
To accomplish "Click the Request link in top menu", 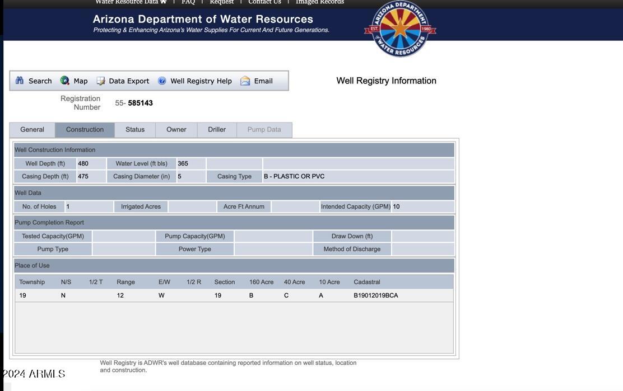I will (222, 2).
